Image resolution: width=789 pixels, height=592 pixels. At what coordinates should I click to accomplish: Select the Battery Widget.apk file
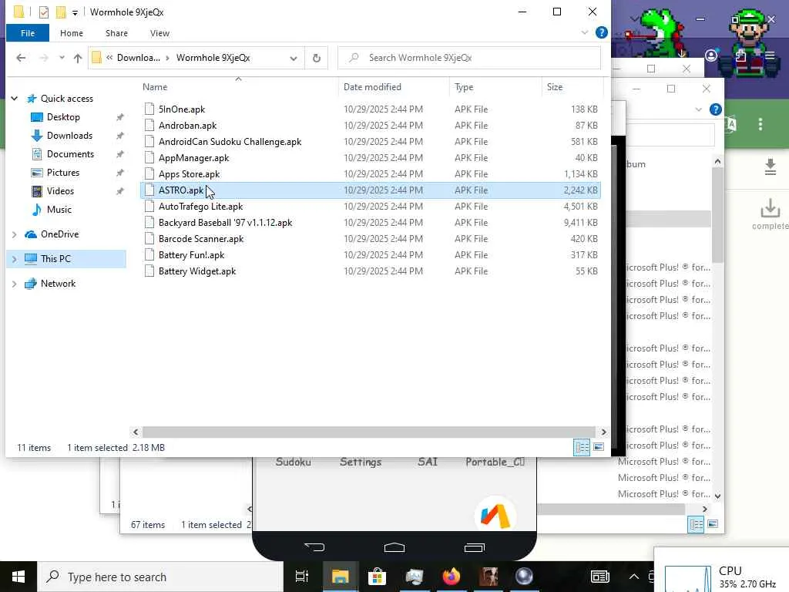(370, 271)
